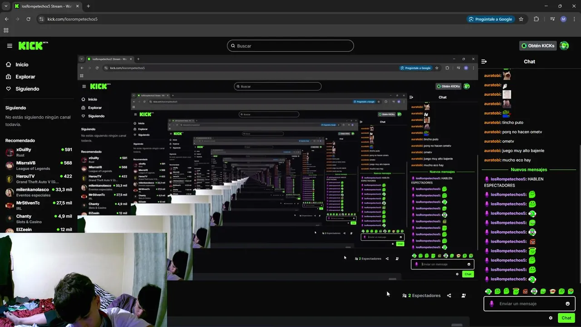This screenshot has height=327, width=581.
Task: Open a new tab in the topmost Chrome tab strip
Action: (88, 6)
